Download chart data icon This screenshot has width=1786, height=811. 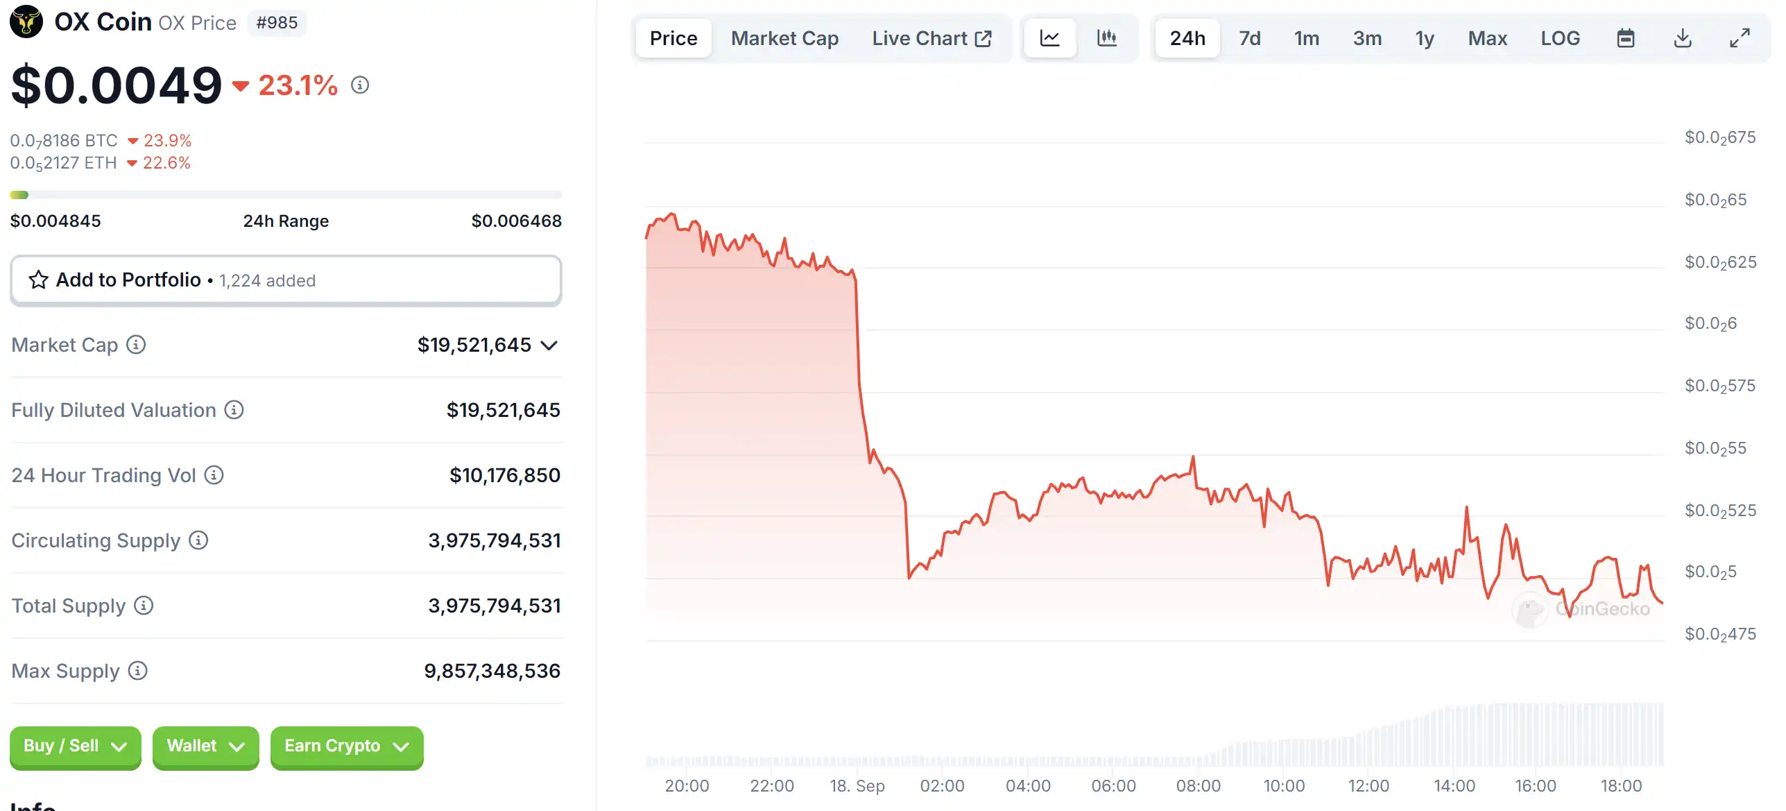(x=1683, y=38)
